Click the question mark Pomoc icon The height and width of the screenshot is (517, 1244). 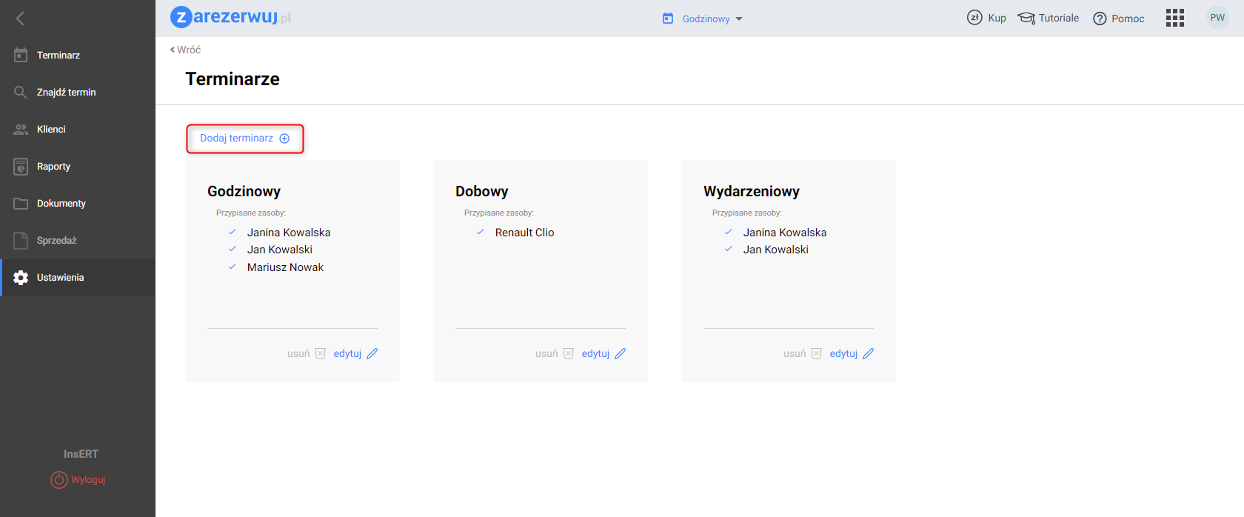coord(1100,19)
